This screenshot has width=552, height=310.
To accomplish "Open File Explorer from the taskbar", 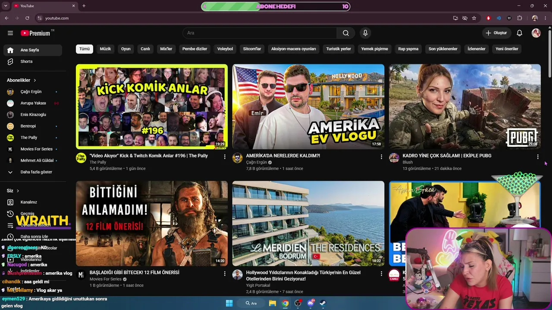I will [273, 303].
